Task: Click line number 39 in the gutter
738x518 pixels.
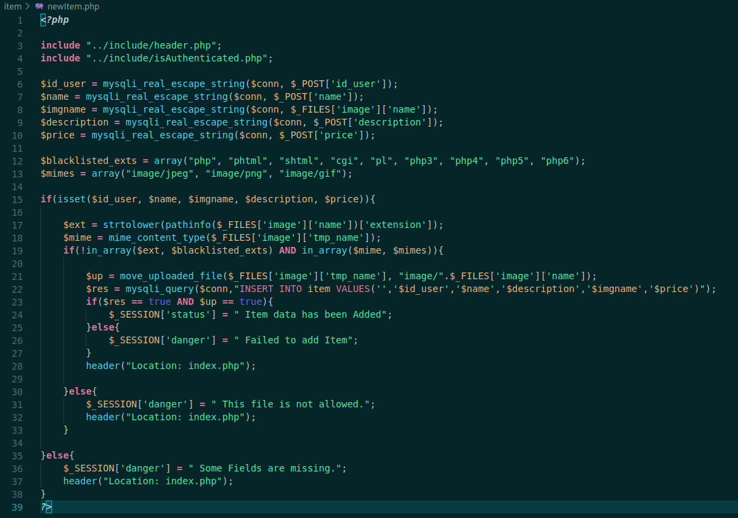Action: click(18, 507)
